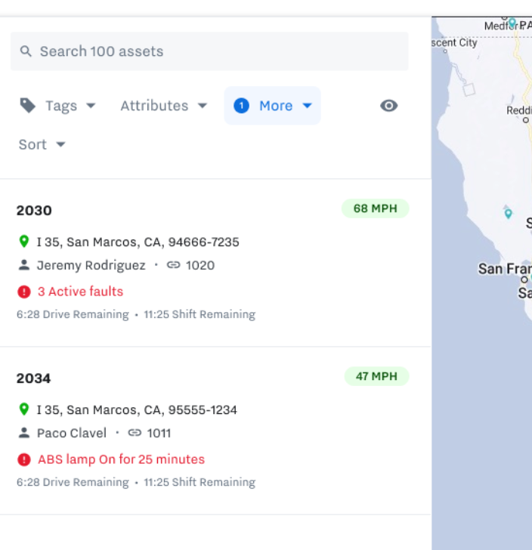The image size is (532, 550).
Task: Click the 3 Active faults link
Action: [x=80, y=292]
